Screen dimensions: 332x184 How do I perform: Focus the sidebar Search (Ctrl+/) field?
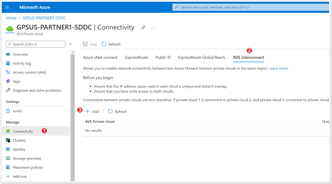pyautogui.click(x=35, y=44)
